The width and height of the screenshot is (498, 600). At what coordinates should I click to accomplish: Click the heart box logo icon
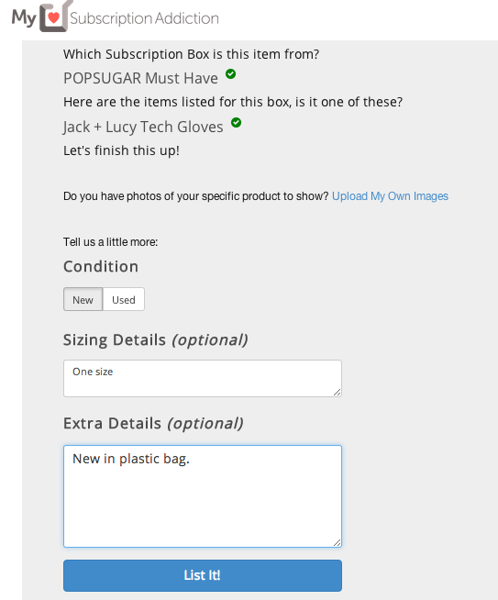point(56,17)
